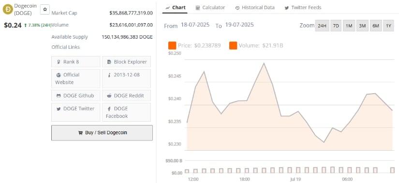The image size is (399, 183).
Task: Click the star favorite icon beside Dogecoin
Action: (45, 9)
